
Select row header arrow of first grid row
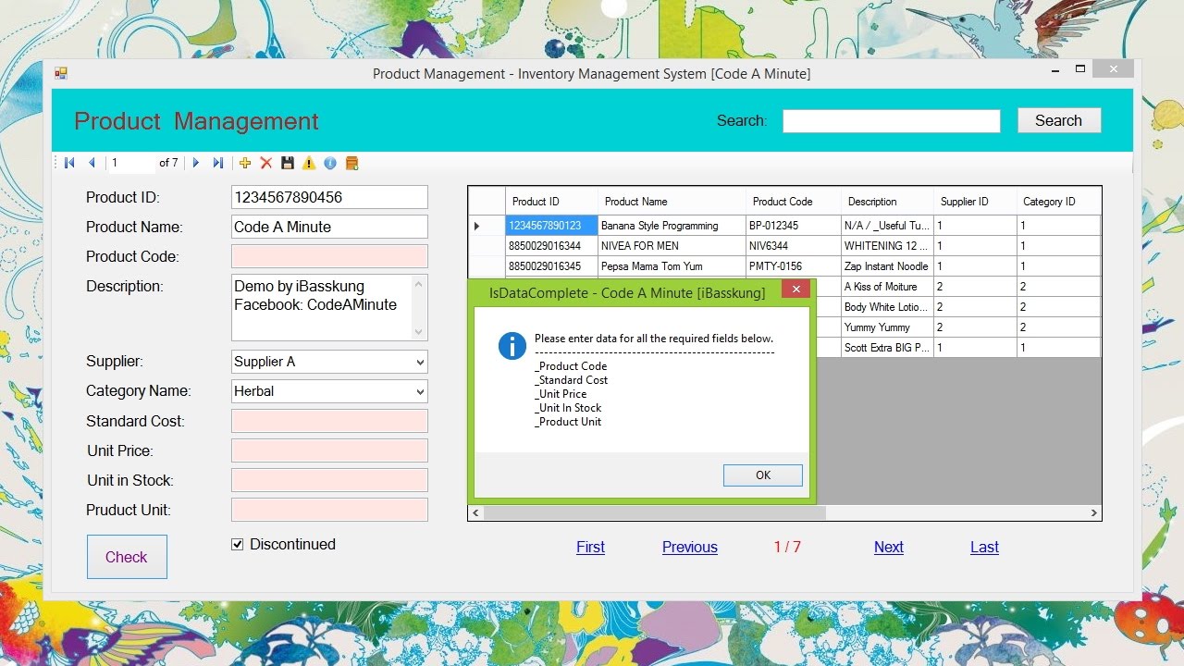pyautogui.click(x=487, y=226)
